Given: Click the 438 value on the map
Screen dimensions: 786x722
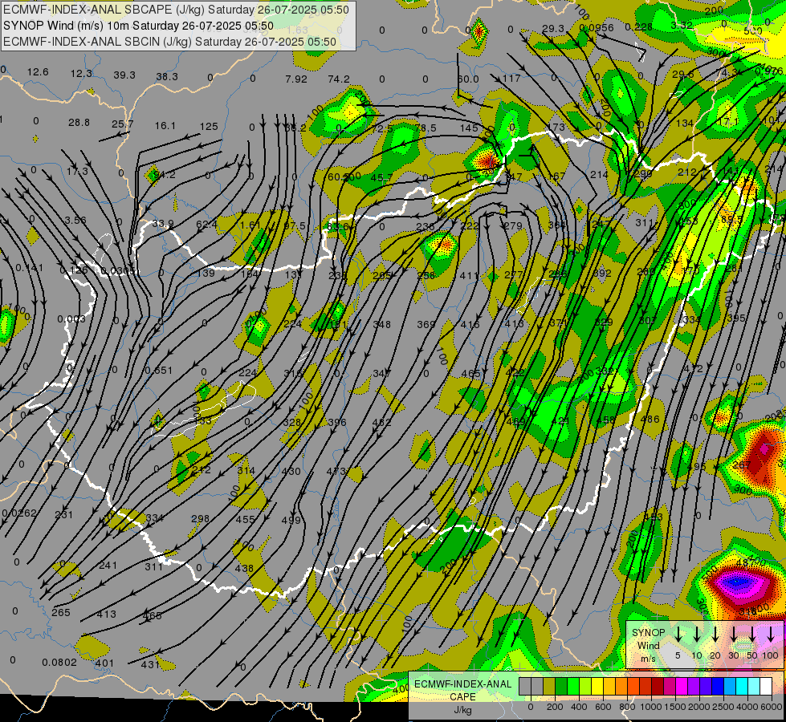Looking at the screenshot, I should 244,569.
